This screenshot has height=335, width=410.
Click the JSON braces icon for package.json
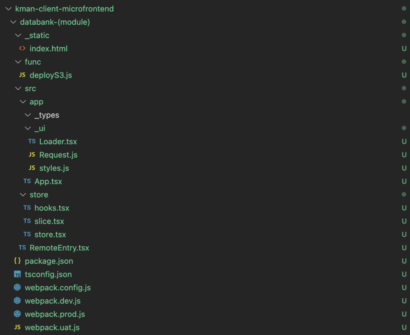tap(17, 261)
